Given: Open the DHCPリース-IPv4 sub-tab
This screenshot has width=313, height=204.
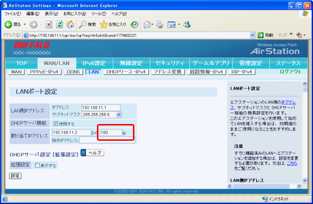Looking at the screenshot, I should [125, 72].
